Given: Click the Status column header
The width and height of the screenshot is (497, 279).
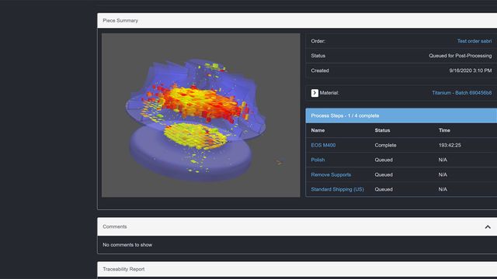Looking at the screenshot, I should [x=382, y=130].
